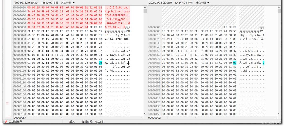This screenshot has width=284, height=126.
Task: Click right file timestamp 2024/3/22 9:20:19
Action: click(x=160, y=3)
